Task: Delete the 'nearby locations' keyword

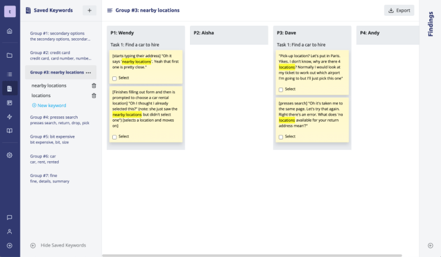Action: coord(94,86)
